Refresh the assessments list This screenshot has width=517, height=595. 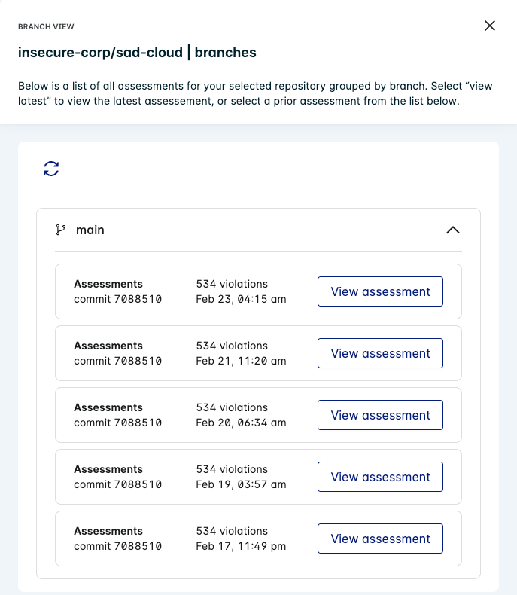tap(51, 169)
